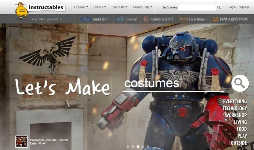Expand the Community dropdown menu
Screen dimensions: 254x150
click(142, 7)
